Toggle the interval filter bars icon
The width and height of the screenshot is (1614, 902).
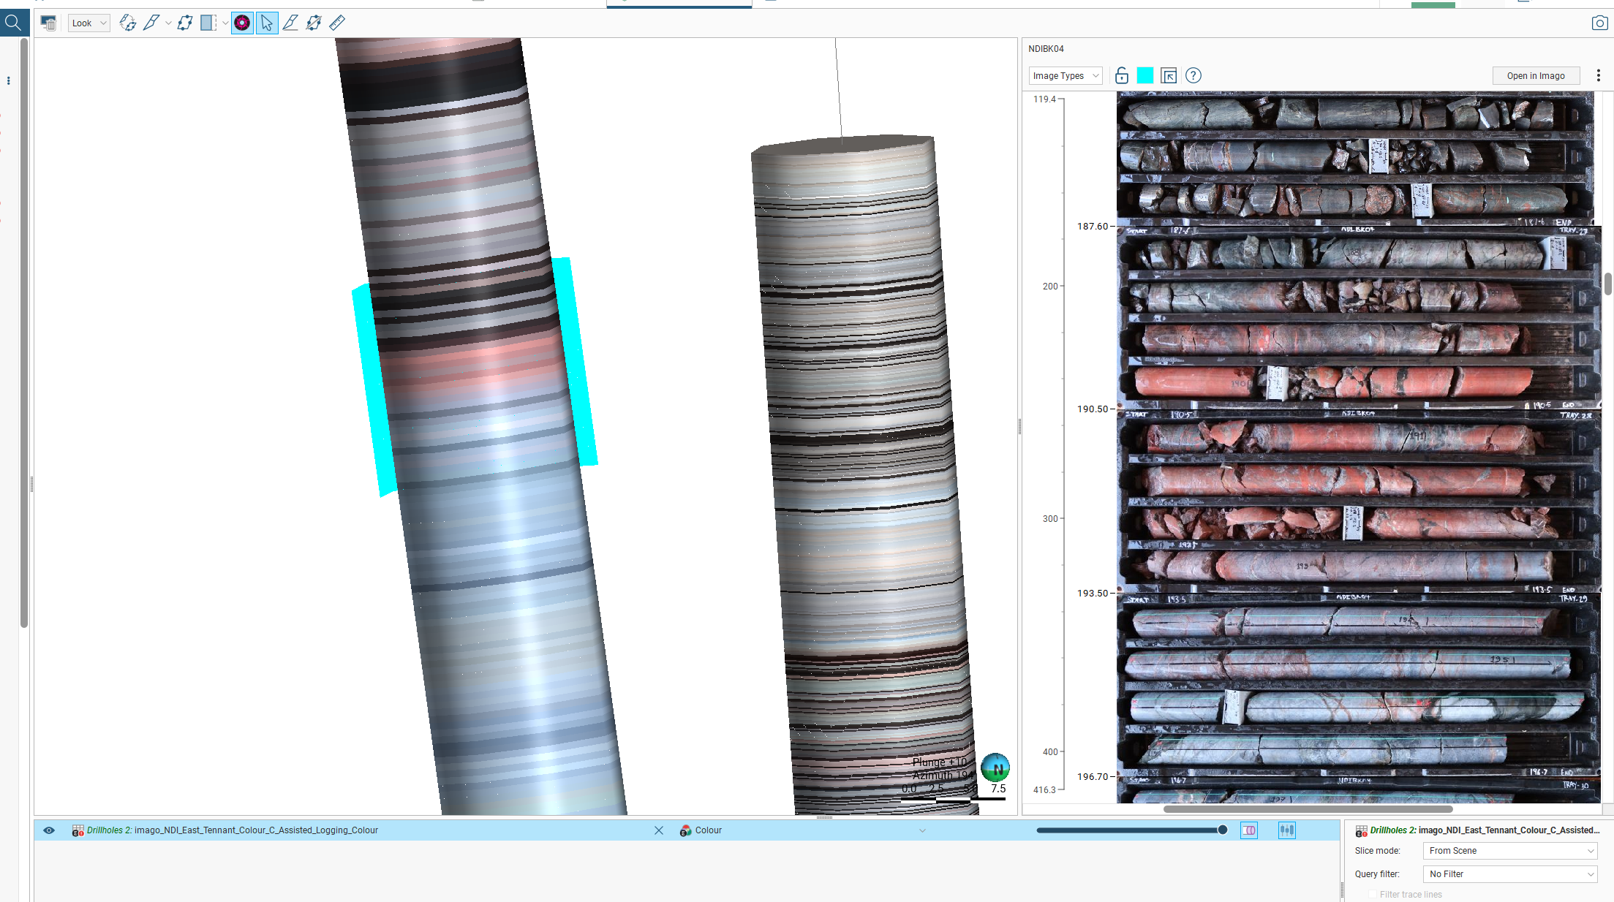1287,830
